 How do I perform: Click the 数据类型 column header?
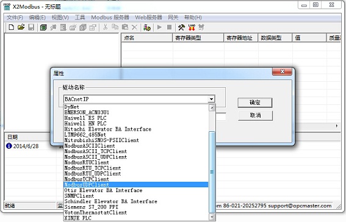(275, 38)
